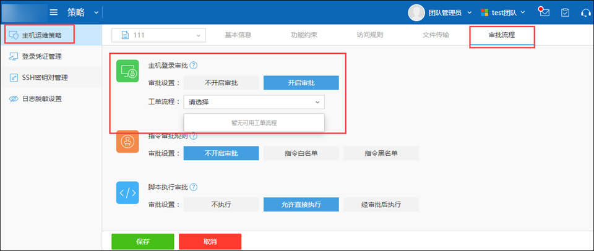Select 主机运维策略 in the sidebar

pyautogui.click(x=51, y=36)
